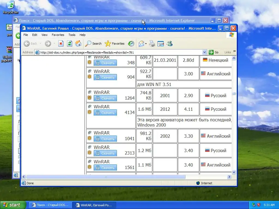The width and height of the screenshot is (279, 209).
Task: Open the File menu
Action: [26, 35]
